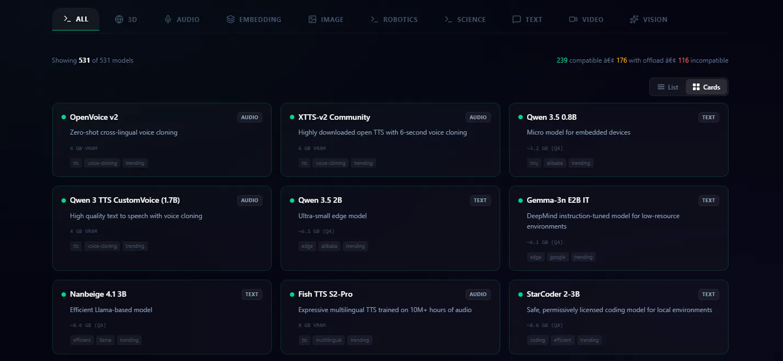The image size is (783, 361).
Task: Click the globe icon beside 3D
Action: click(119, 19)
